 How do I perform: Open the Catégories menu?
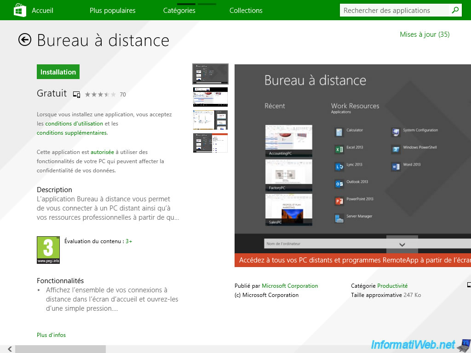[x=179, y=11]
